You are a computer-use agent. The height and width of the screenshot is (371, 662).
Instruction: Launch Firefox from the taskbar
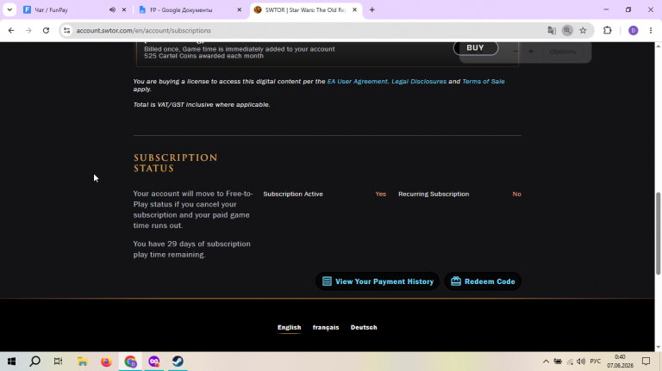tap(106, 362)
